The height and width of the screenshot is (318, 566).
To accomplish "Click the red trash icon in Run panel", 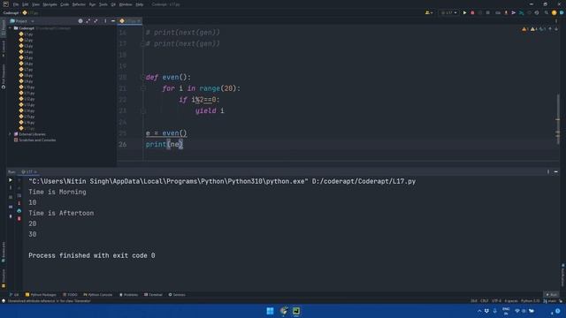I will point(19,219).
